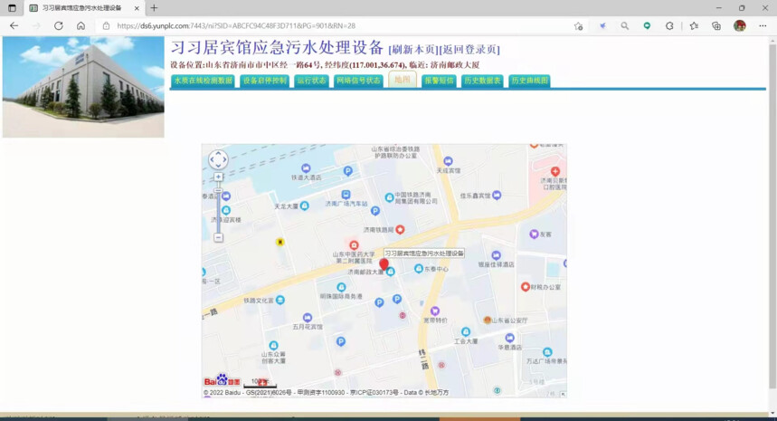777x421 pixels.
Task: Add this page to favorites star icon
Action: 578,25
